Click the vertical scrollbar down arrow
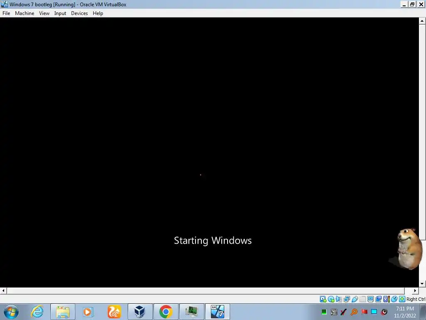 click(422, 283)
